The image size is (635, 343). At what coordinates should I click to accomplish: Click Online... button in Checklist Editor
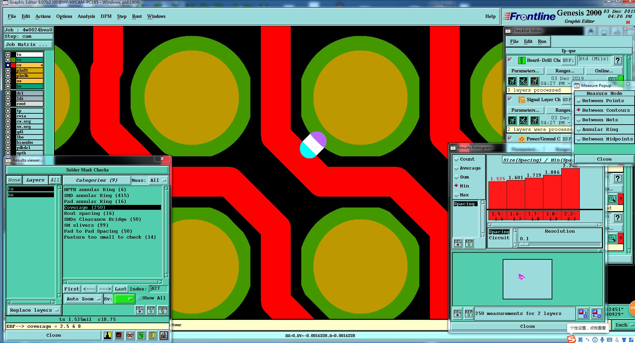click(604, 71)
